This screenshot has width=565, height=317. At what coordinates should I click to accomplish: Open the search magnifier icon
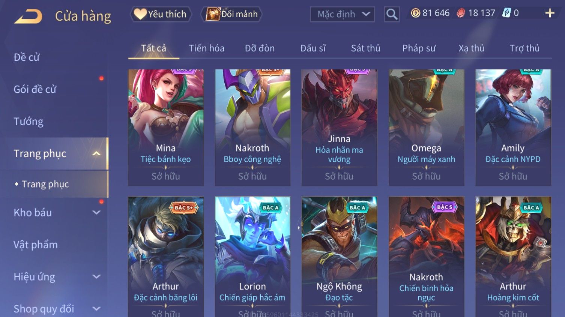point(392,14)
